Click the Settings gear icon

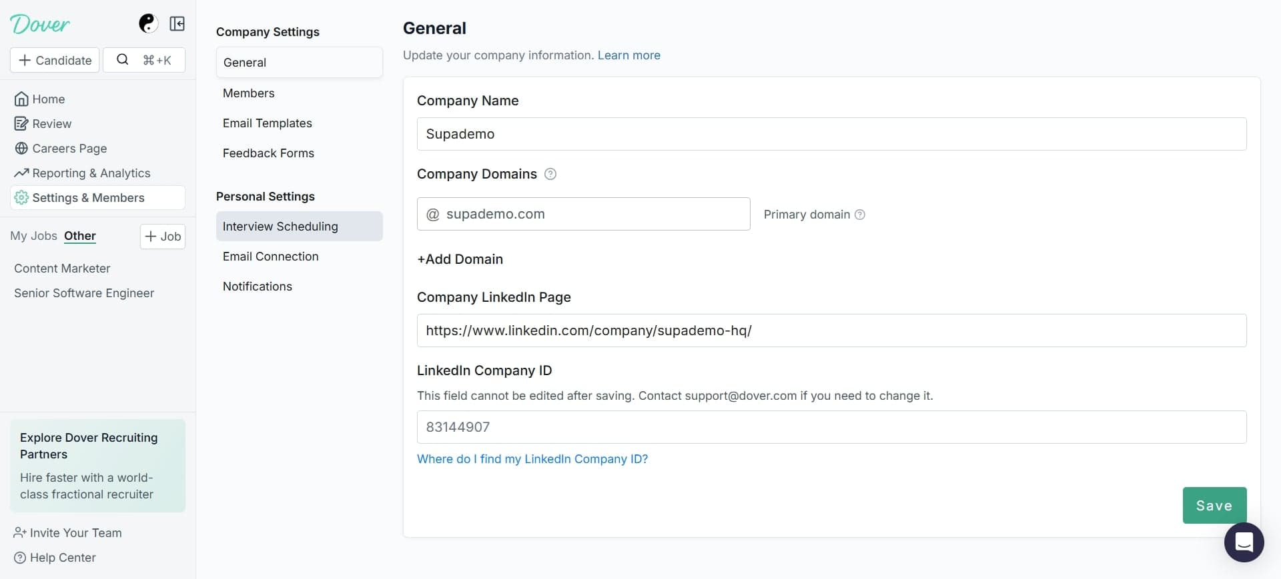pos(21,198)
